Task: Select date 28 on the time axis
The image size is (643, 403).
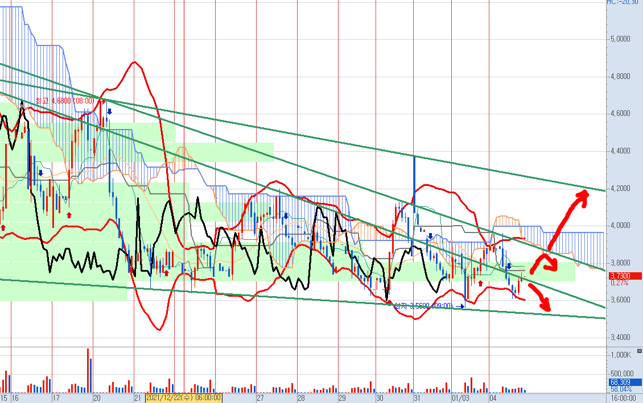Action: (x=301, y=398)
